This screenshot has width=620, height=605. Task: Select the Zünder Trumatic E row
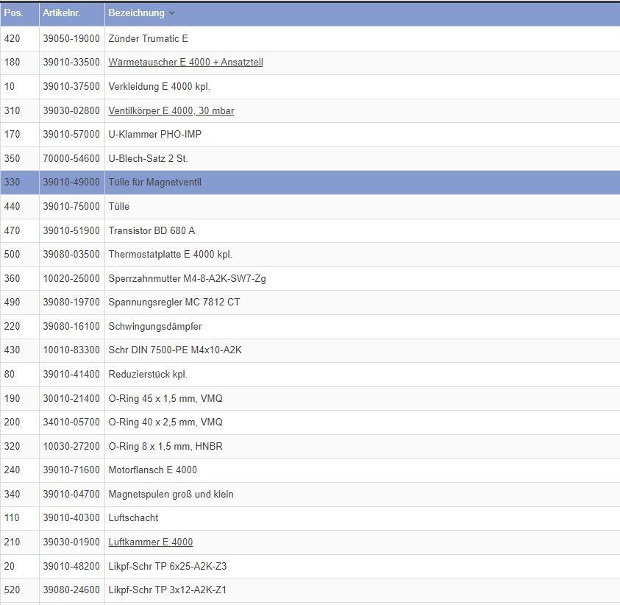click(x=148, y=38)
